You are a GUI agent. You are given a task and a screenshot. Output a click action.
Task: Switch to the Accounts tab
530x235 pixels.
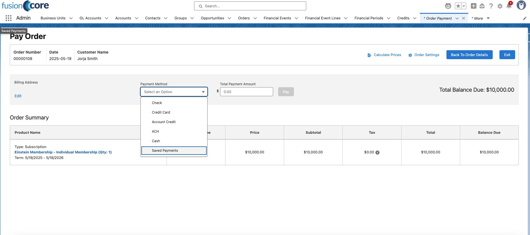click(123, 18)
